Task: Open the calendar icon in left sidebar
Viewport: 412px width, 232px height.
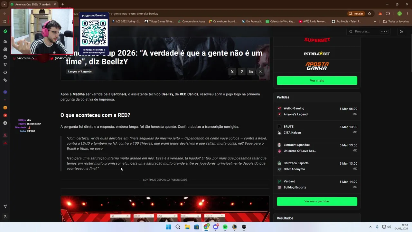Action: tap(5, 57)
